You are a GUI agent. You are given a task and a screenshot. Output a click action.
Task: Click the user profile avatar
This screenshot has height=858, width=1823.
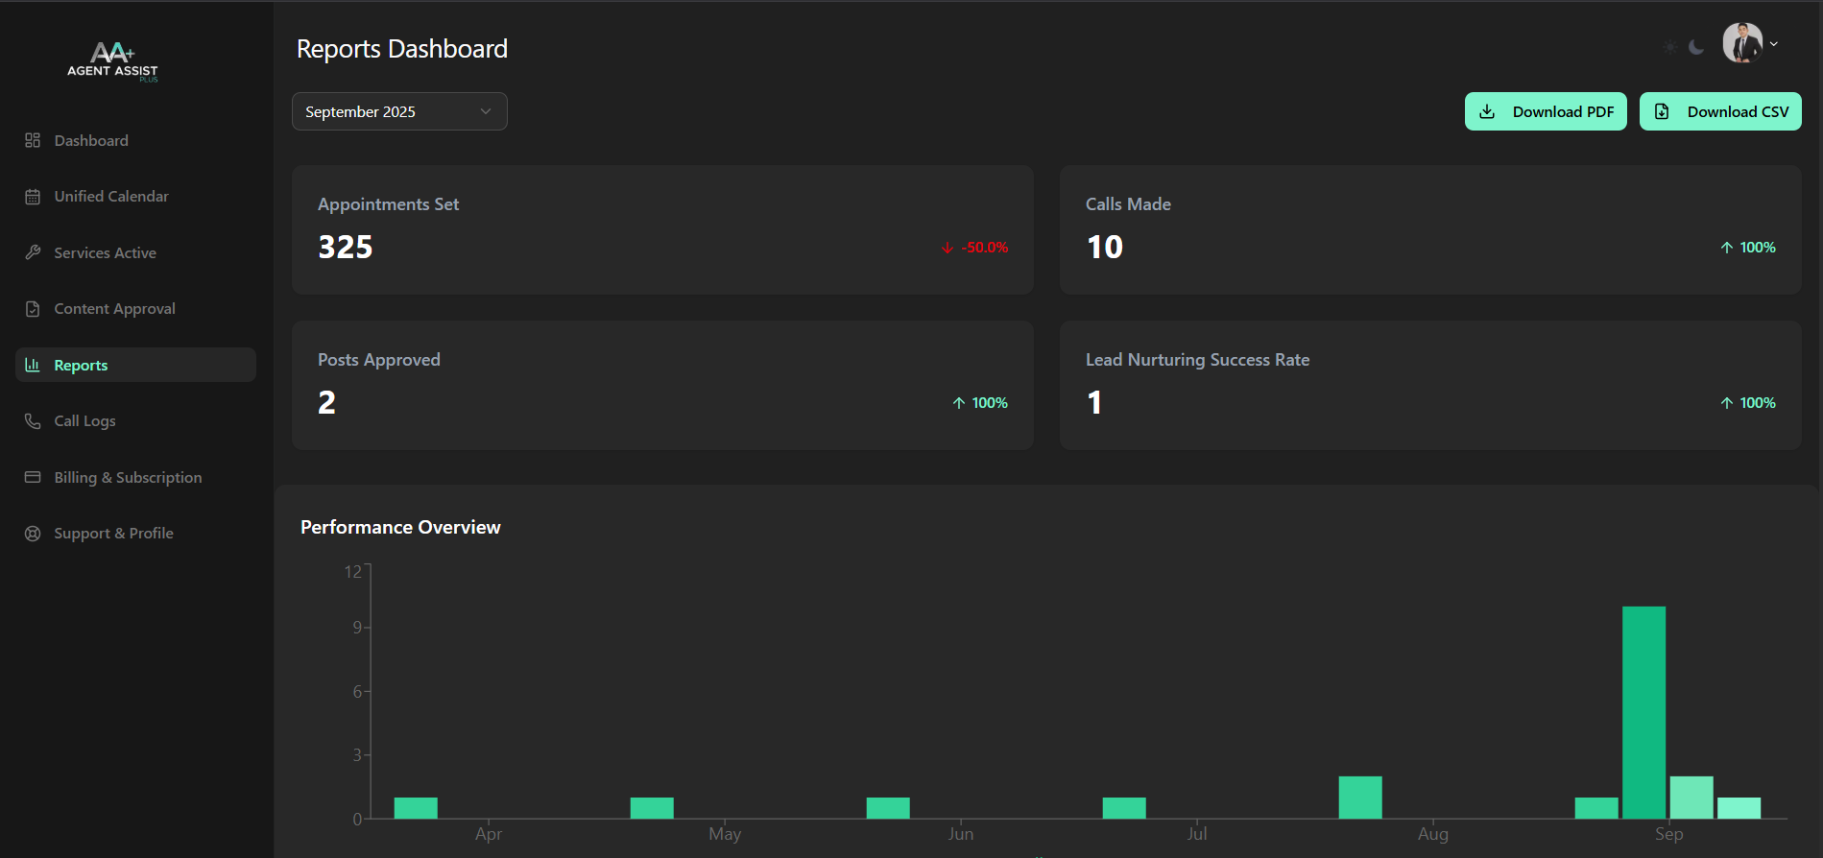tap(1742, 43)
